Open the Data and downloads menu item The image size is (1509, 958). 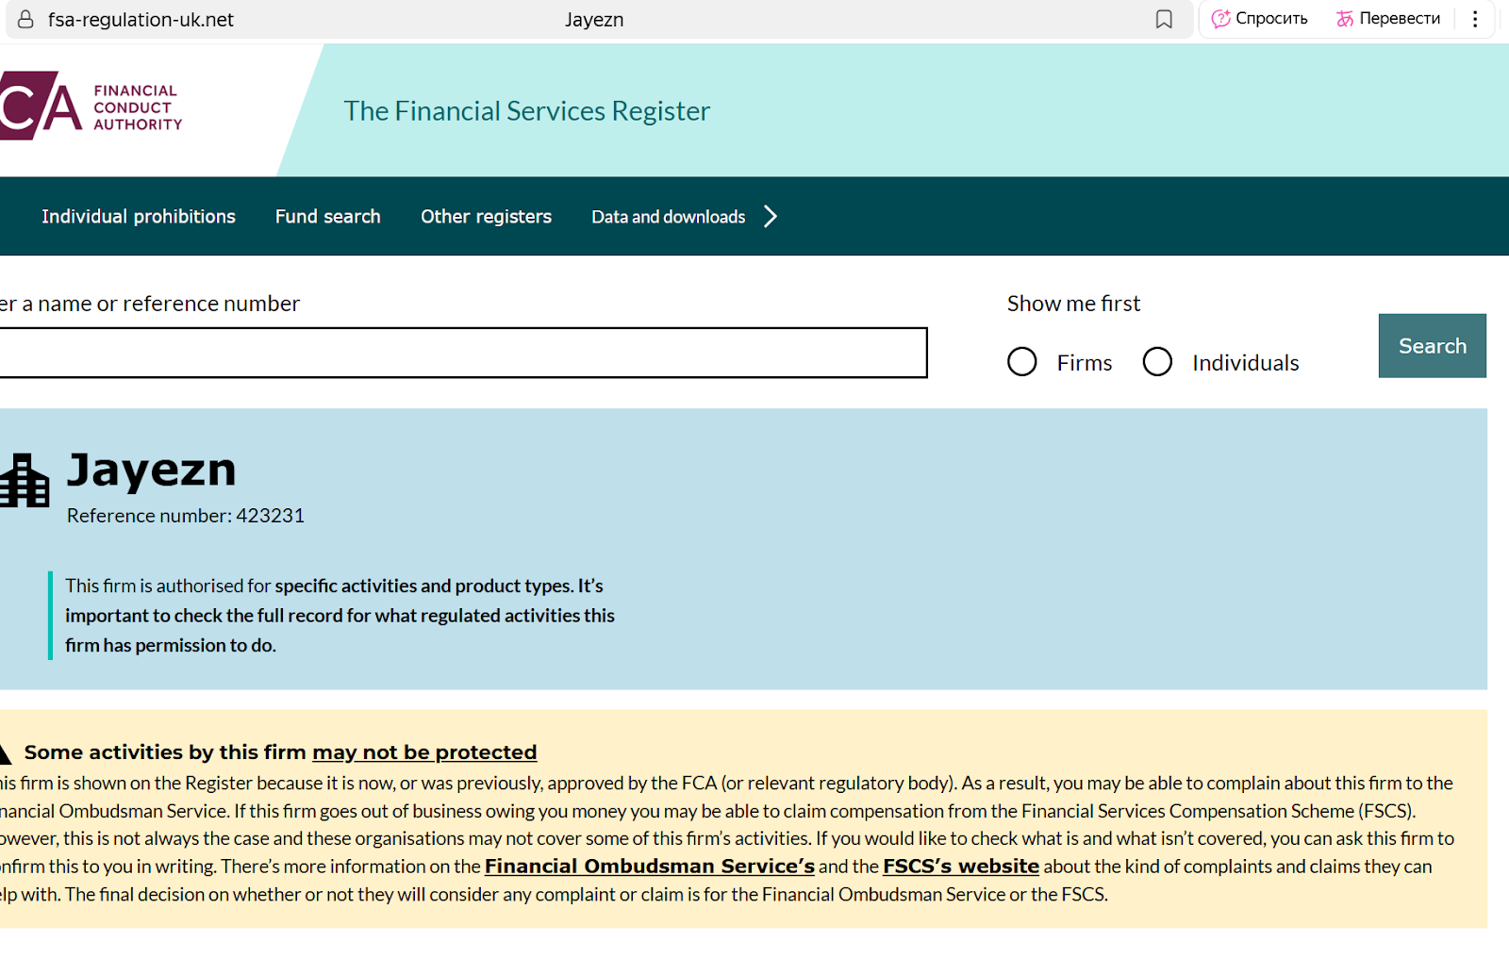click(668, 217)
